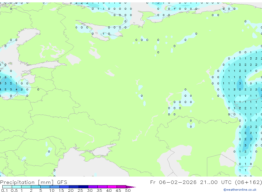Select the 5–10 mm legend color swatch

click(45, 187)
